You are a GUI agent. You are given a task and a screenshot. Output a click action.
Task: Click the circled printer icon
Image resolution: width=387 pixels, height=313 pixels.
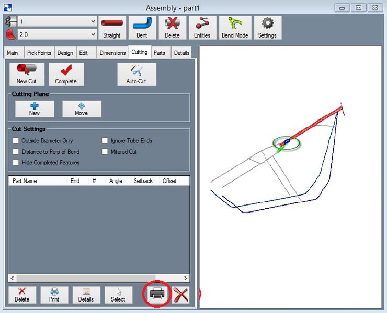157,294
